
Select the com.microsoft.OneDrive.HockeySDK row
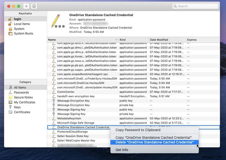[133, 83]
